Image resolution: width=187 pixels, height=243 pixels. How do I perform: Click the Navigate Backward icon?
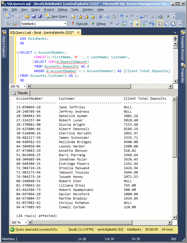coord(142,16)
